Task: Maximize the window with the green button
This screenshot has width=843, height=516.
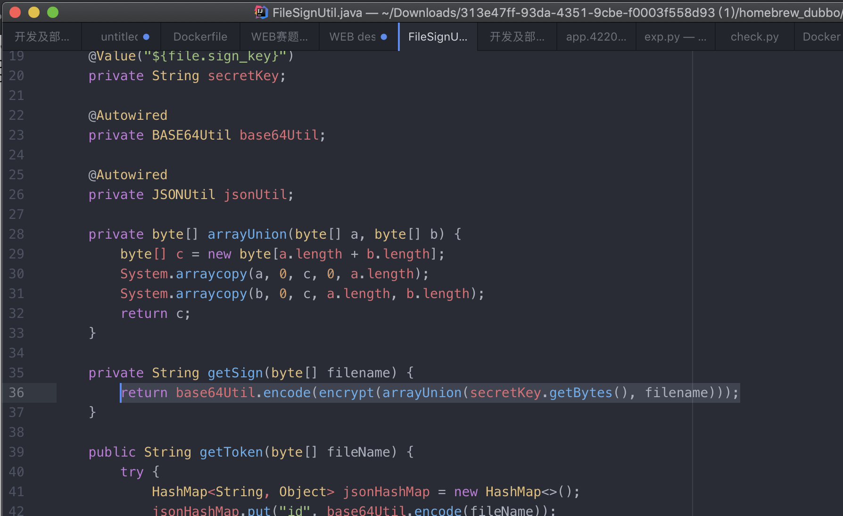Action: click(x=53, y=12)
